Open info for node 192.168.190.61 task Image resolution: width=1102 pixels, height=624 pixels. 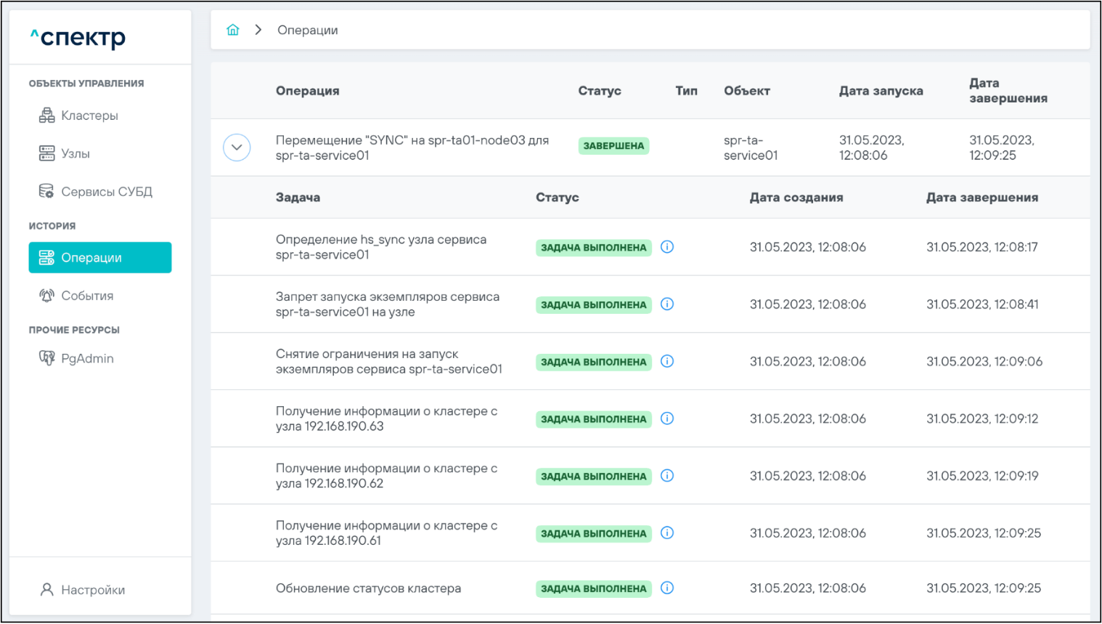667,532
